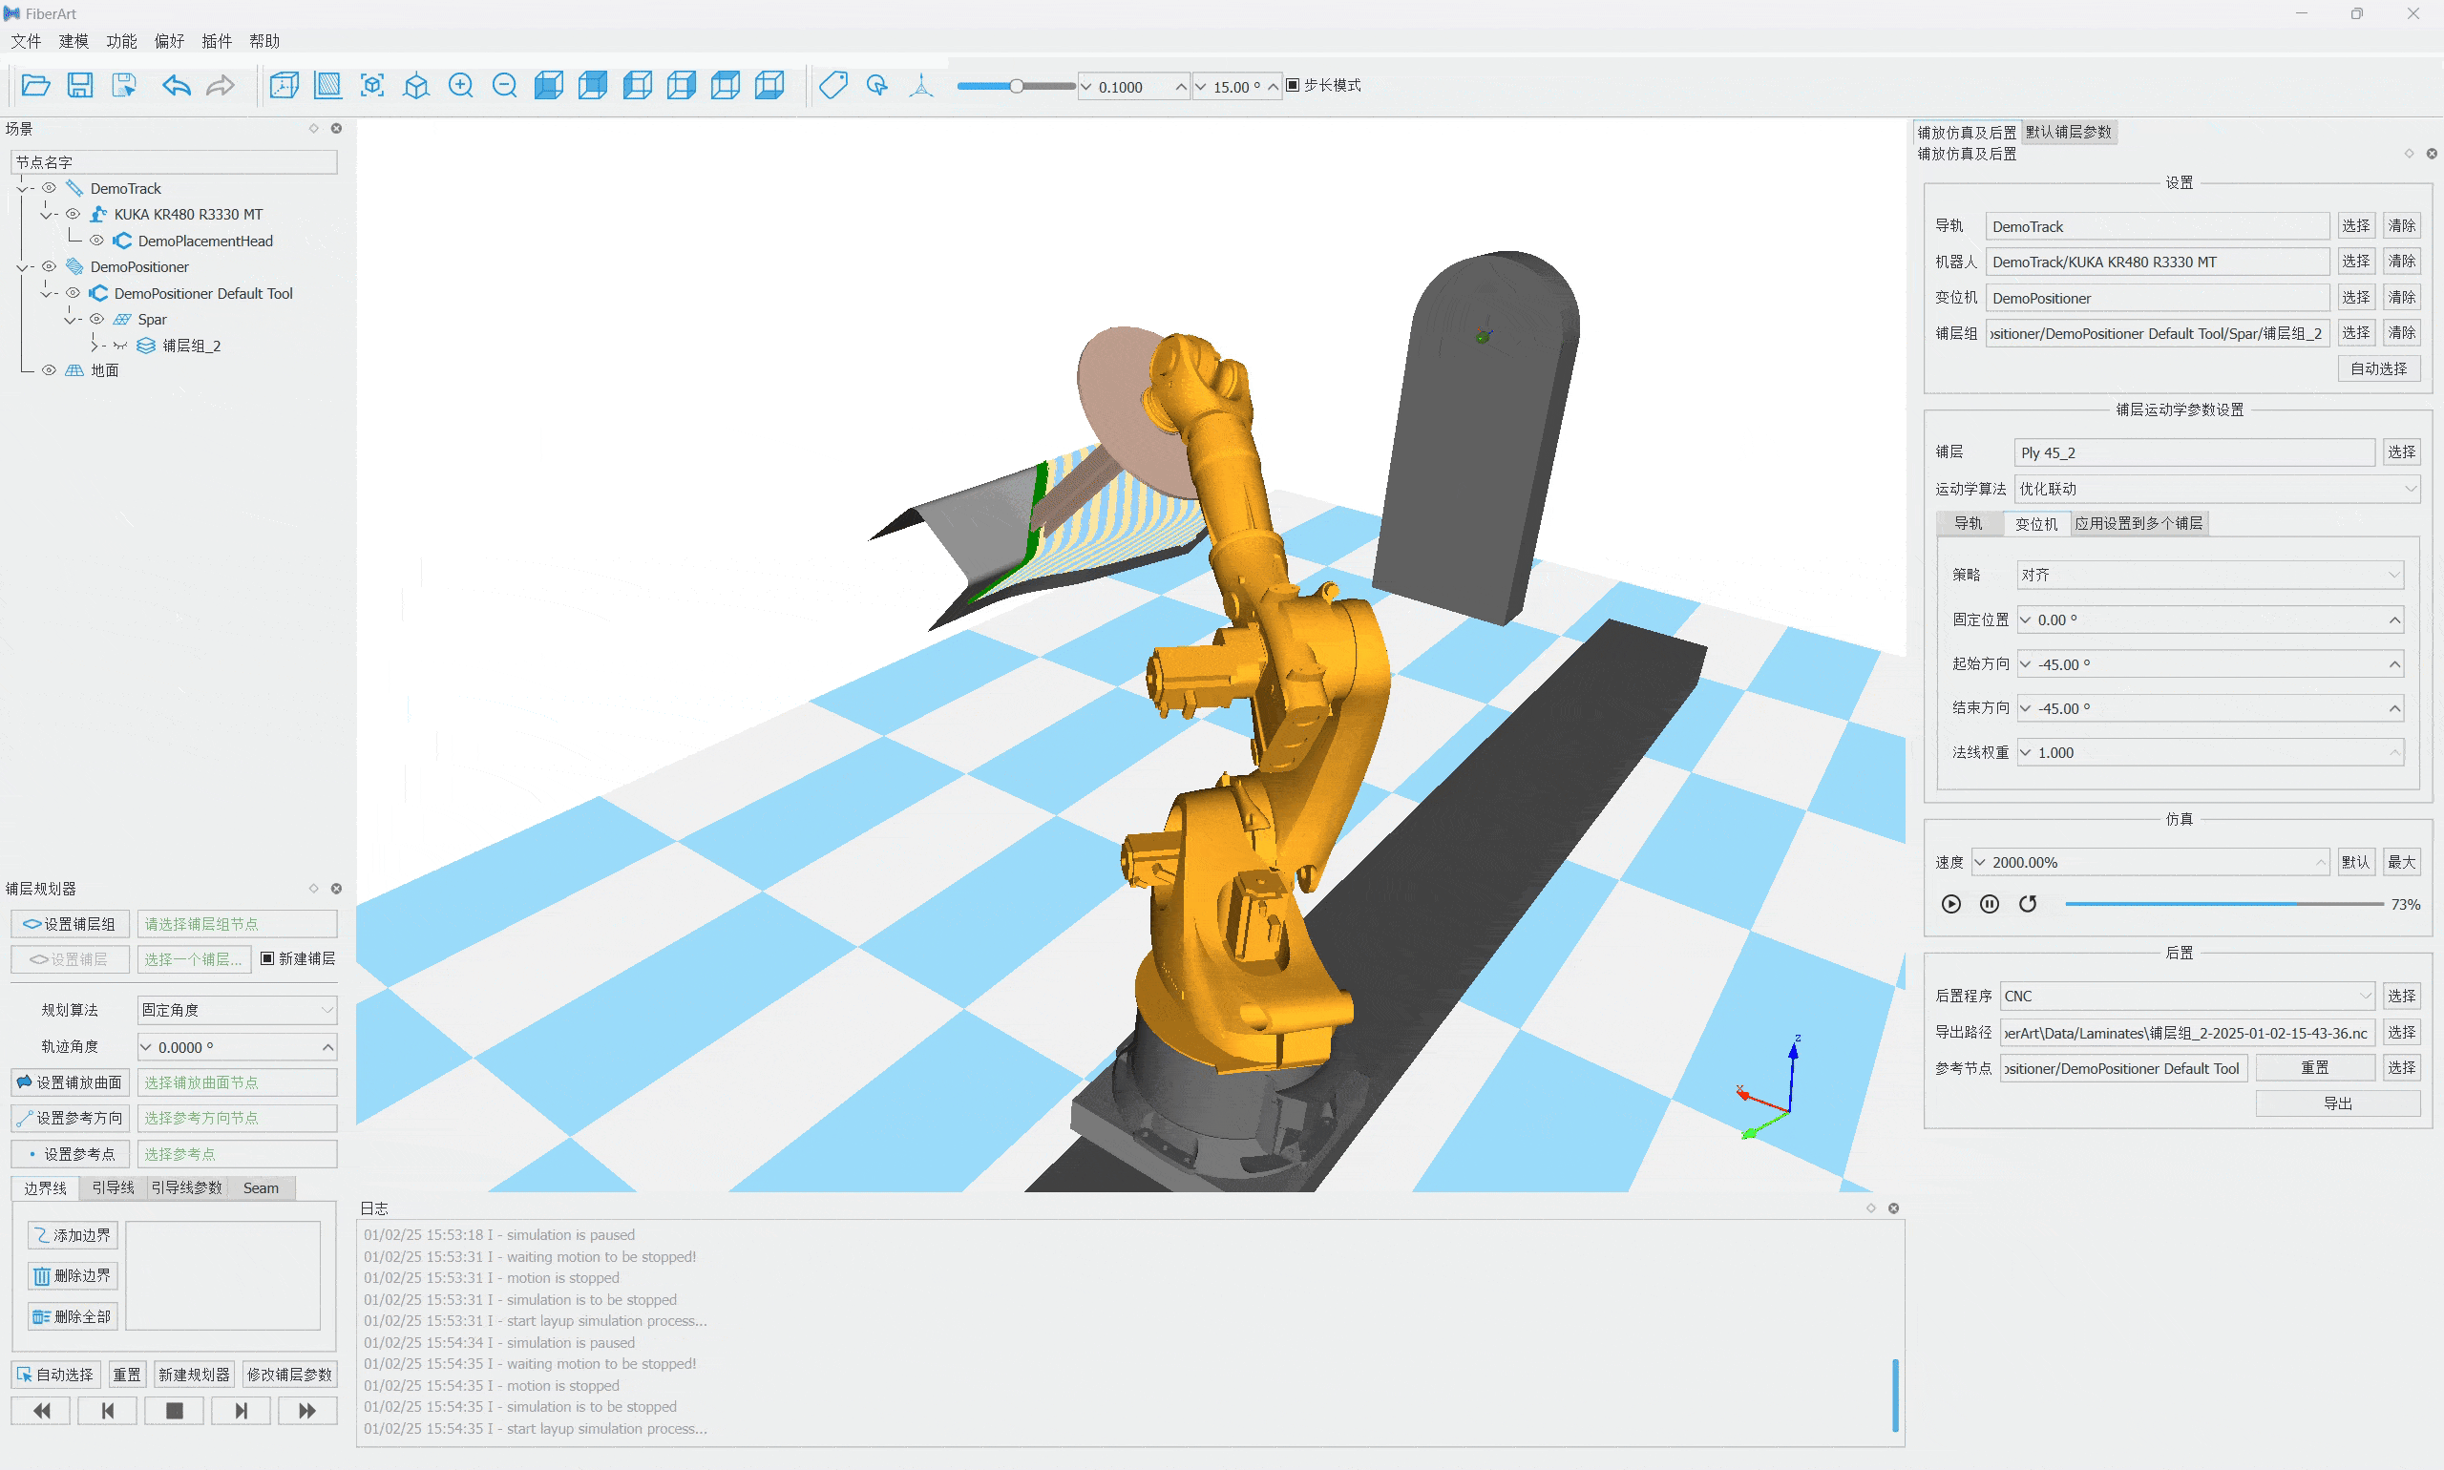This screenshot has width=2444, height=1470.
Task: Click the 自动选择 button in 设置 group
Action: tap(2377, 368)
